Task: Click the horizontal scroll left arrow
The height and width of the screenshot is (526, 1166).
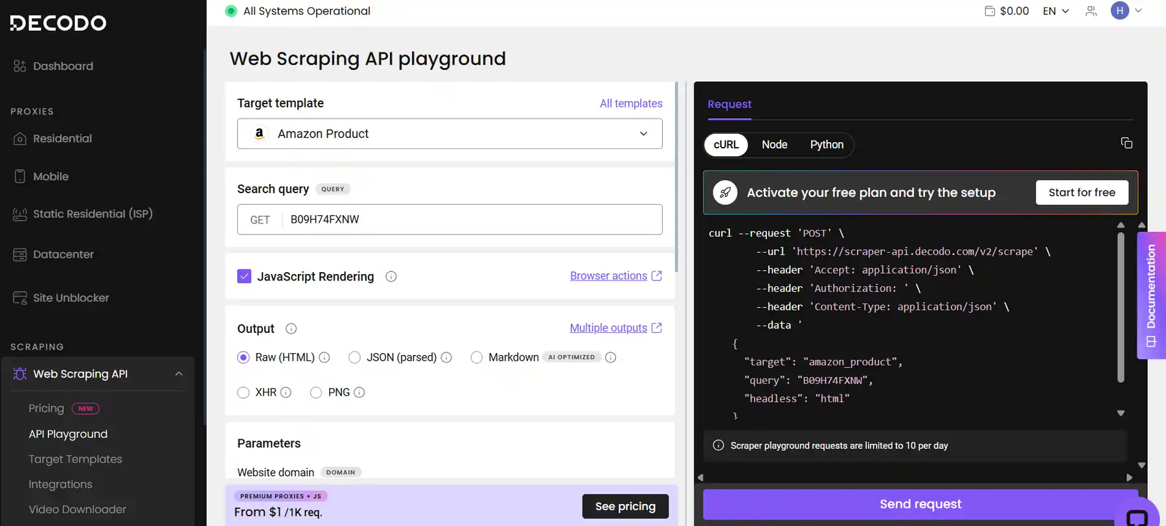Action: (x=700, y=477)
